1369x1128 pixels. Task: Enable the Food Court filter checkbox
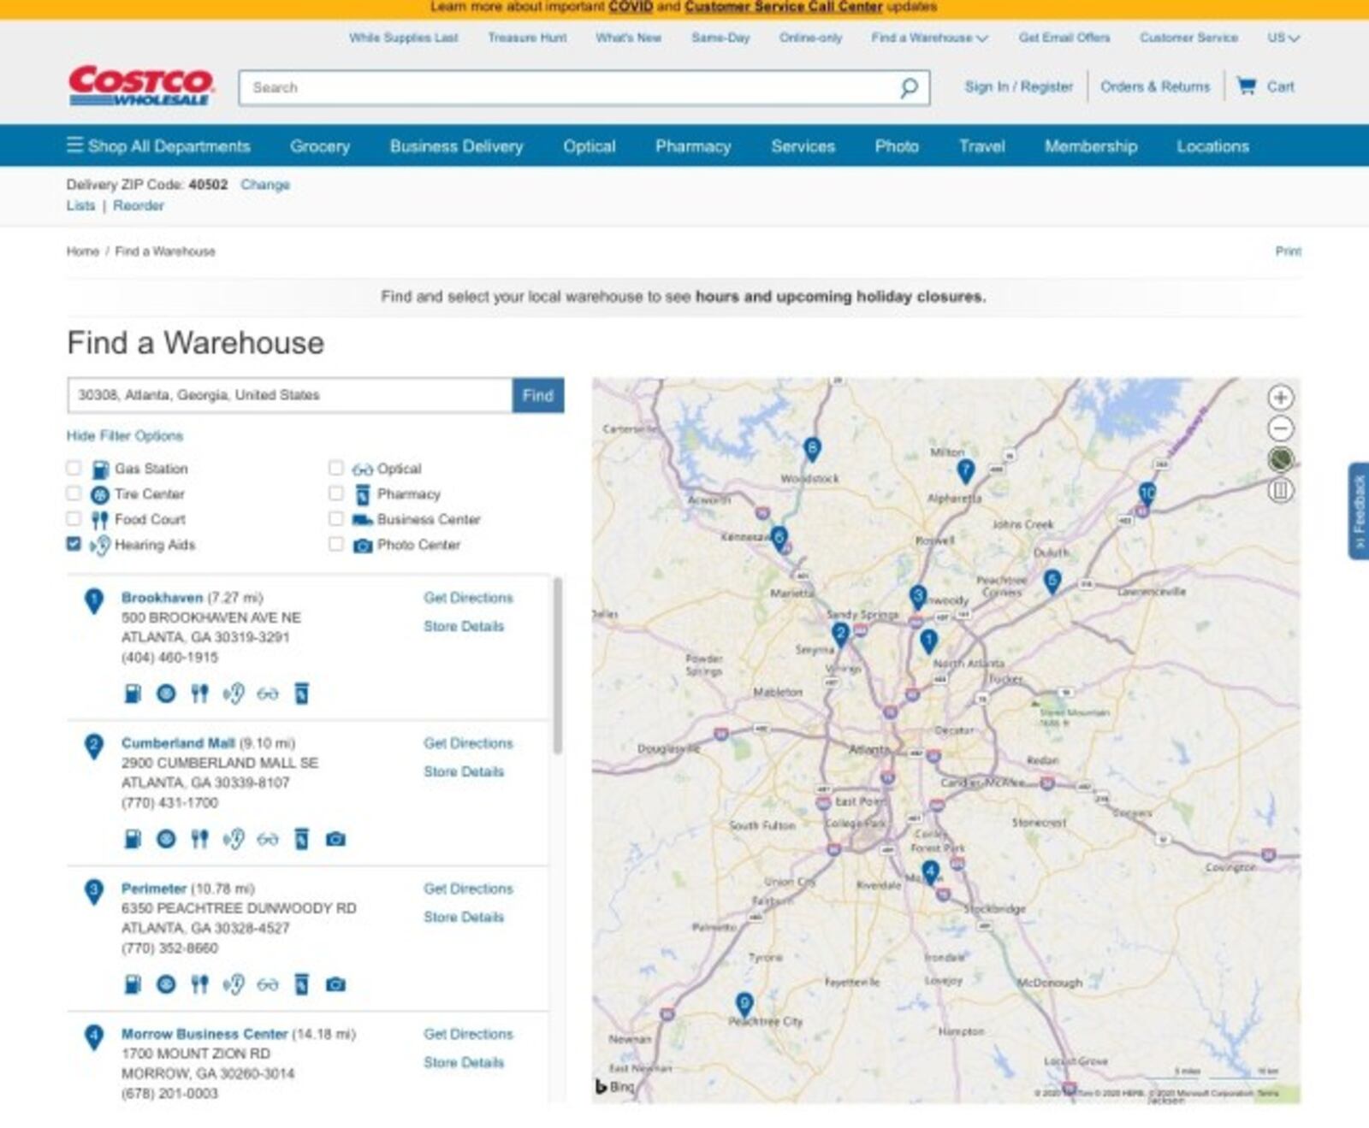(x=74, y=518)
